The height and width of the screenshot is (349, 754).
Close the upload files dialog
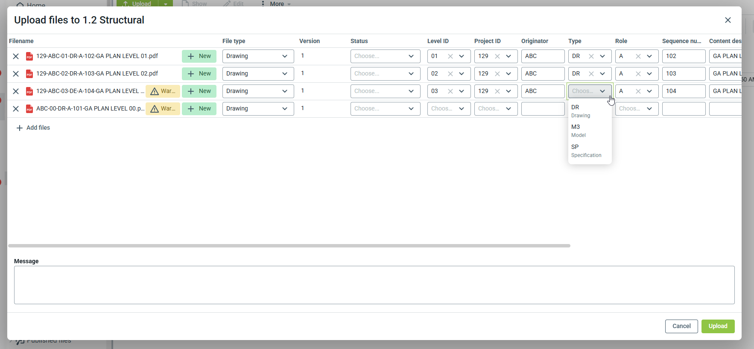[x=728, y=20]
